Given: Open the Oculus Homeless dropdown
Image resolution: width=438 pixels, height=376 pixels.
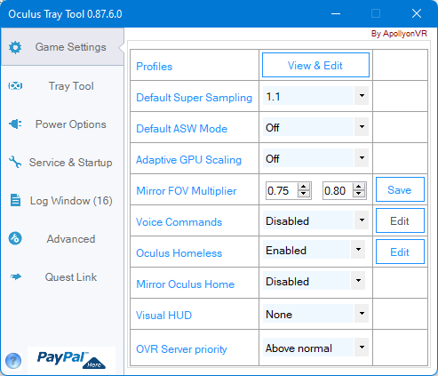Looking at the screenshot, I should click(x=358, y=250).
